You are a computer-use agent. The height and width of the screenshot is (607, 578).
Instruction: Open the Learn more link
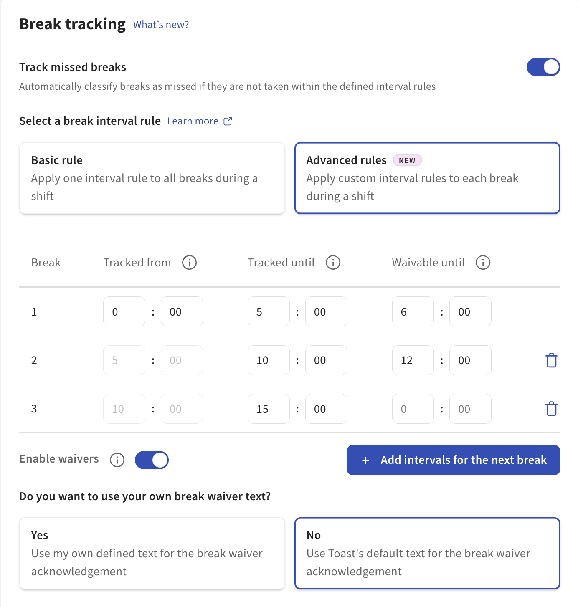[193, 121]
